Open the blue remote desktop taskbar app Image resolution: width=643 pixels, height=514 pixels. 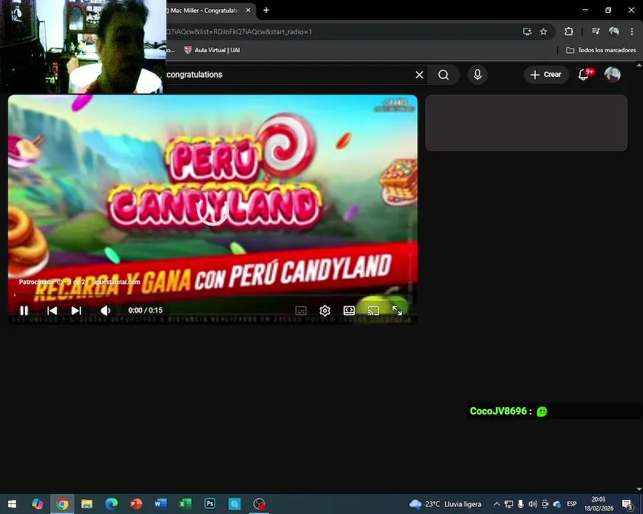coord(234,504)
